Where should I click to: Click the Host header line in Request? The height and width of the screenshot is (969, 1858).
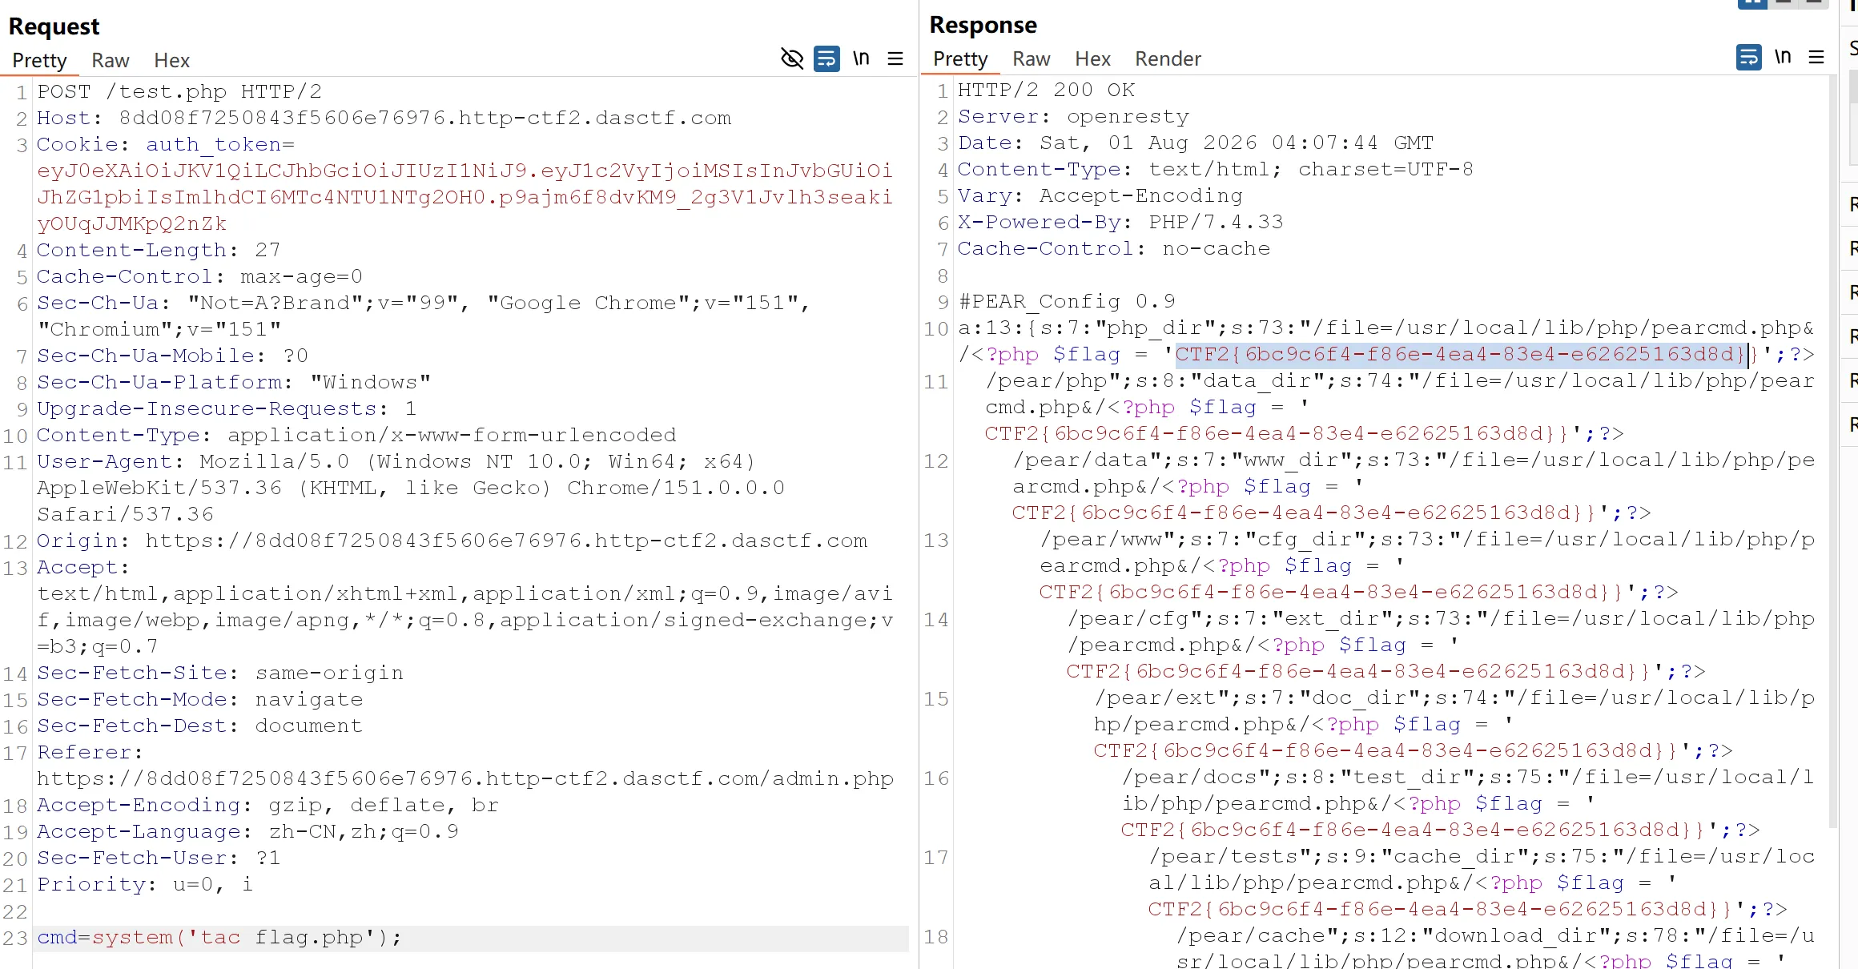pos(384,119)
